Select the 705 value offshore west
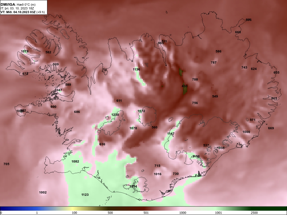The width and height of the screenshot is (287, 215). click(6, 164)
